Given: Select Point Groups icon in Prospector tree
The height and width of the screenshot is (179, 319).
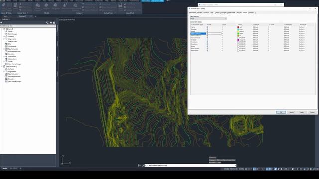Looking at the screenshot, I should coord(6,34).
